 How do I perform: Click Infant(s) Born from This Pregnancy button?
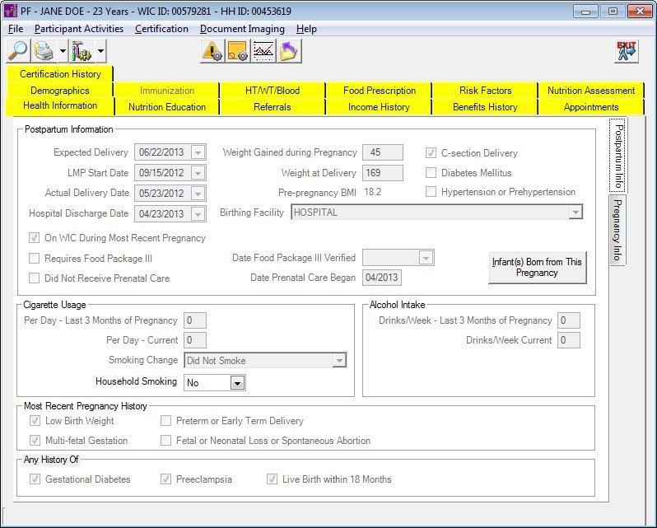(x=537, y=268)
